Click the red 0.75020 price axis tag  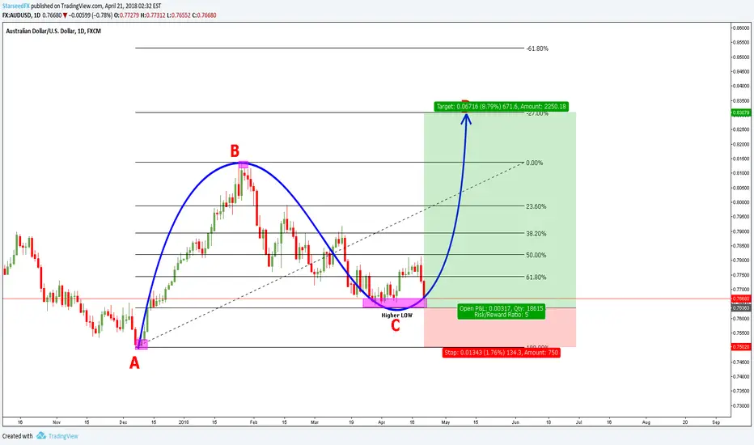point(740,346)
